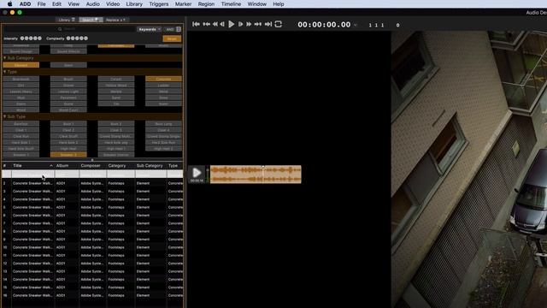Click the AND operator stepper arrows
Screen dimensions: 547x308
click(179, 29)
